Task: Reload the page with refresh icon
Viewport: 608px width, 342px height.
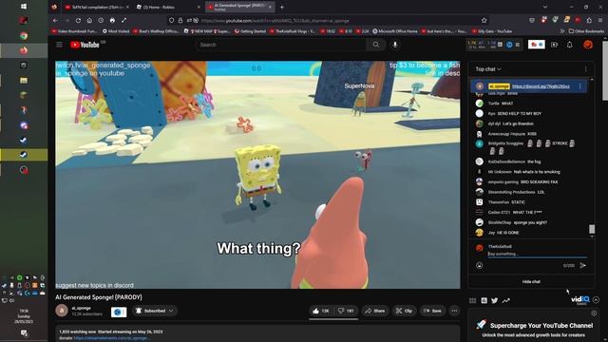Action: click(78, 20)
